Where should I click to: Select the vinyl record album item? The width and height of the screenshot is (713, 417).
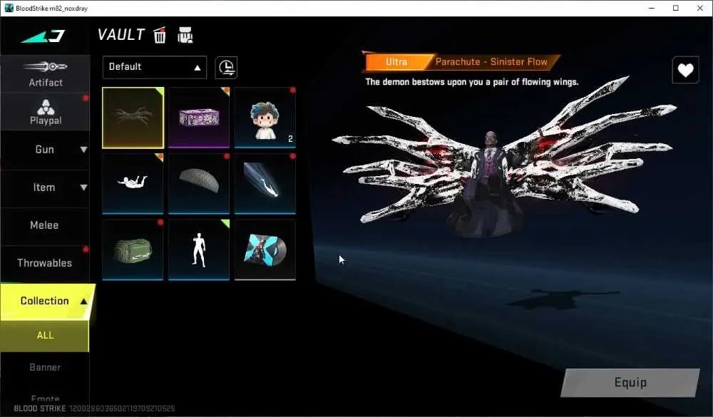coord(265,249)
